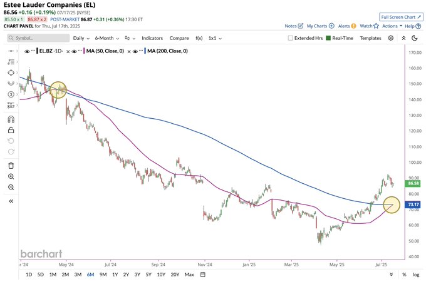
Task: Open Notes link
Action: (294, 26)
